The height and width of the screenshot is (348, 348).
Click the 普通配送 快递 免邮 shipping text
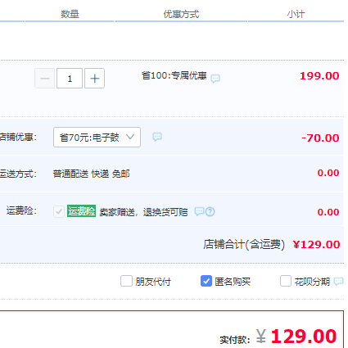coord(91,174)
